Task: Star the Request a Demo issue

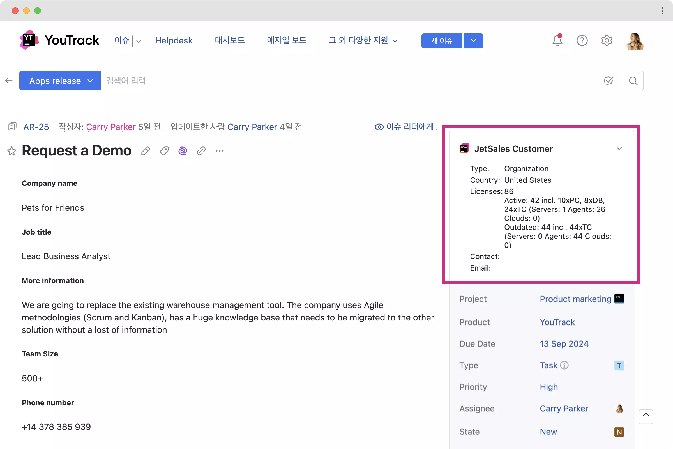Action: (x=12, y=151)
